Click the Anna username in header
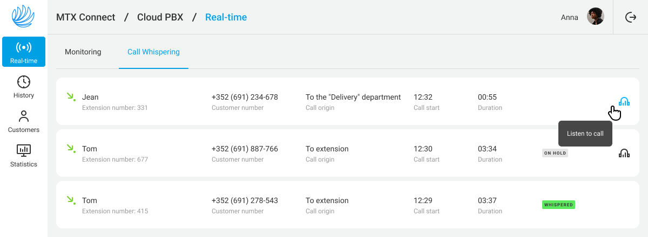This screenshot has width=648, height=237. click(570, 17)
